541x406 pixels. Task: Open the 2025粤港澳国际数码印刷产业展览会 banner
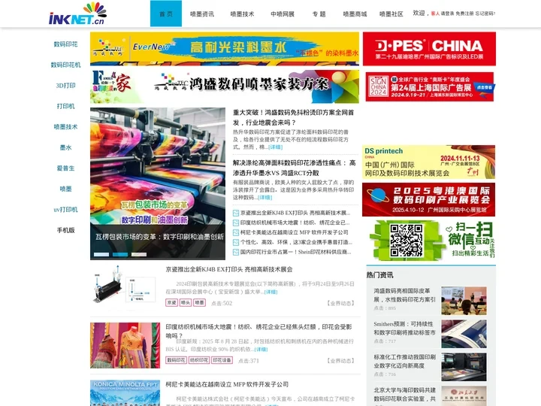pos(428,199)
